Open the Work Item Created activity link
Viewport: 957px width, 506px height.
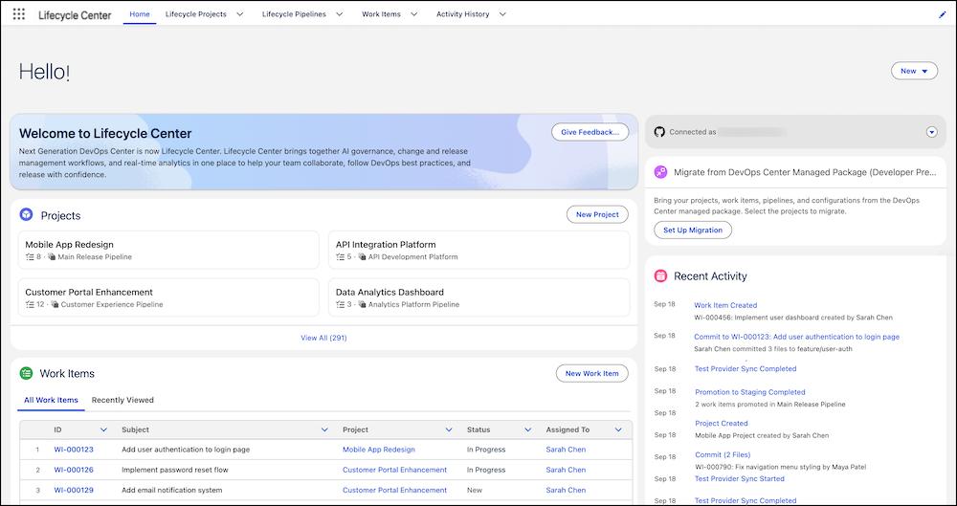coord(725,305)
